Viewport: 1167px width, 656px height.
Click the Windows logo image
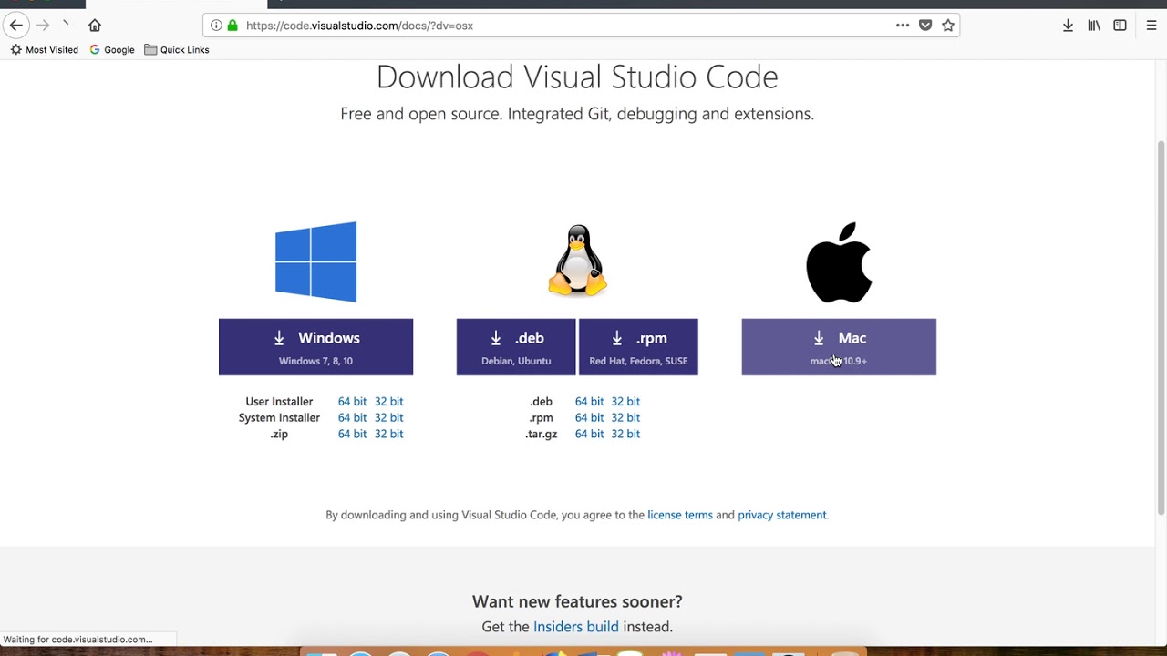pyautogui.click(x=316, y=261)
